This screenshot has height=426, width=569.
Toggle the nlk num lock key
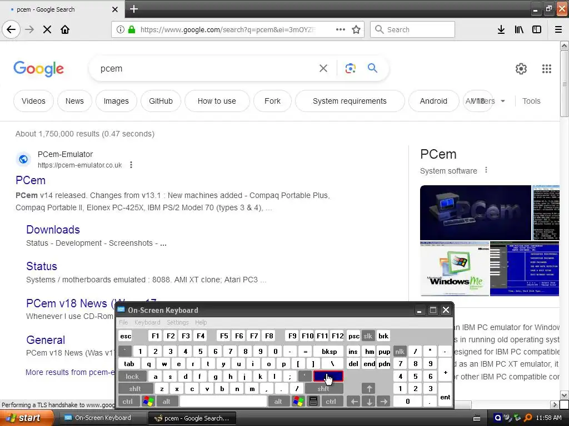400,351
